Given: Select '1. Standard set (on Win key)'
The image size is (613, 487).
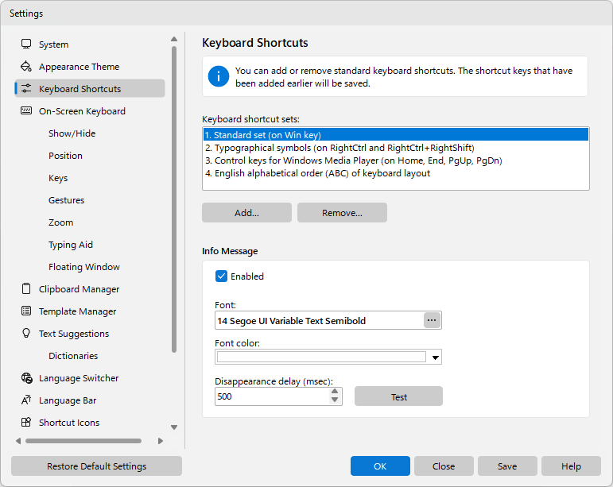Looking at the screenshot, I should click(396, 135).
